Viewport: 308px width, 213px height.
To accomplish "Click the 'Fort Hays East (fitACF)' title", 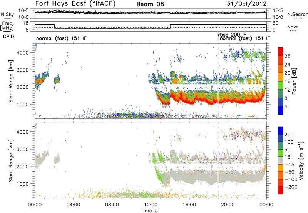I will (75, 4).
